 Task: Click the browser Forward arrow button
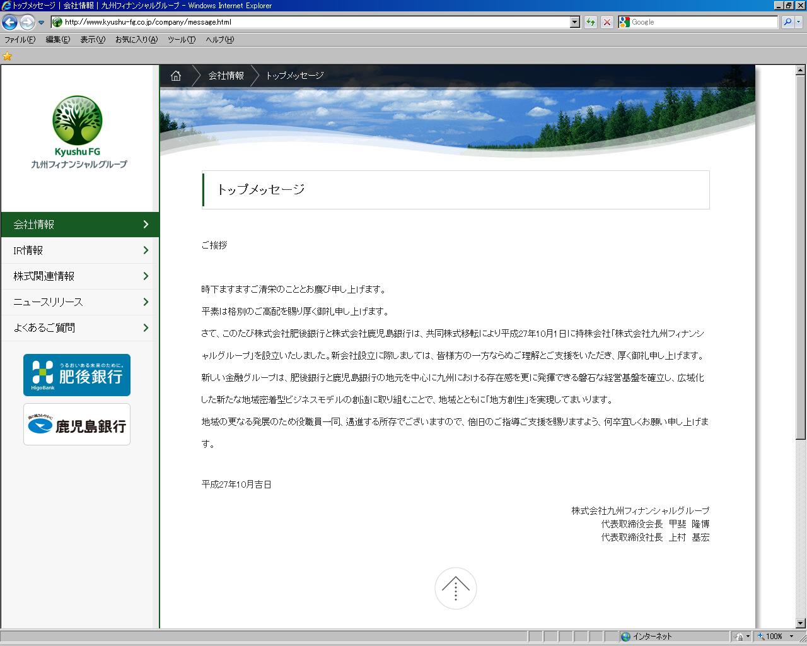27,23
